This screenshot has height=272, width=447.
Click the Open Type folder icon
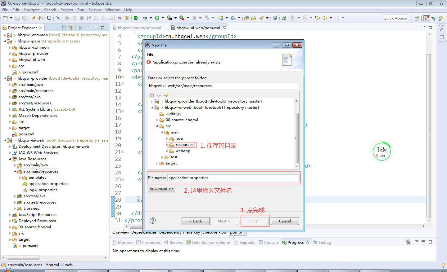tap(246, 18)
